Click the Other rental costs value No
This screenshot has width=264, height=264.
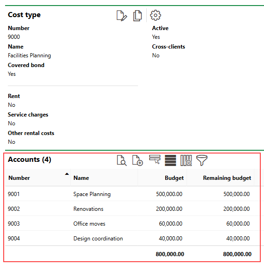pos(12,142)
